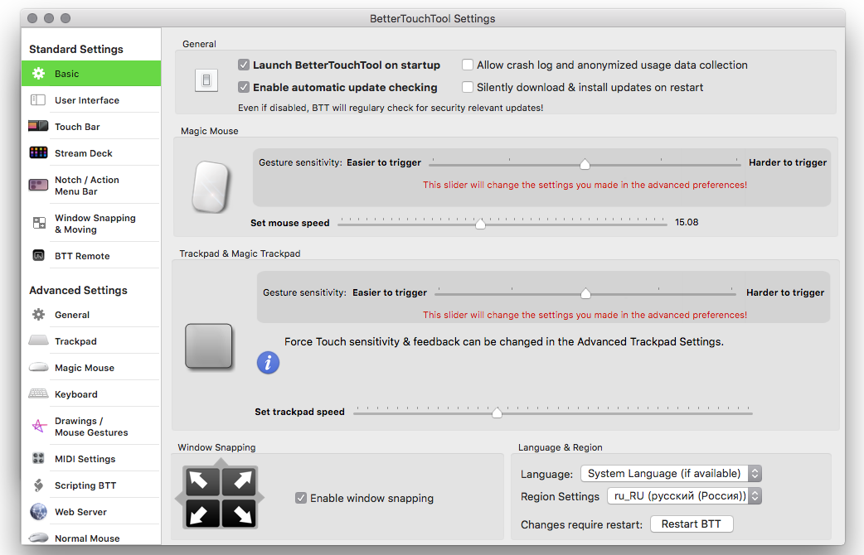Open Window Snapping & Moving settings

pyautogui.click(x=91, y=223)
